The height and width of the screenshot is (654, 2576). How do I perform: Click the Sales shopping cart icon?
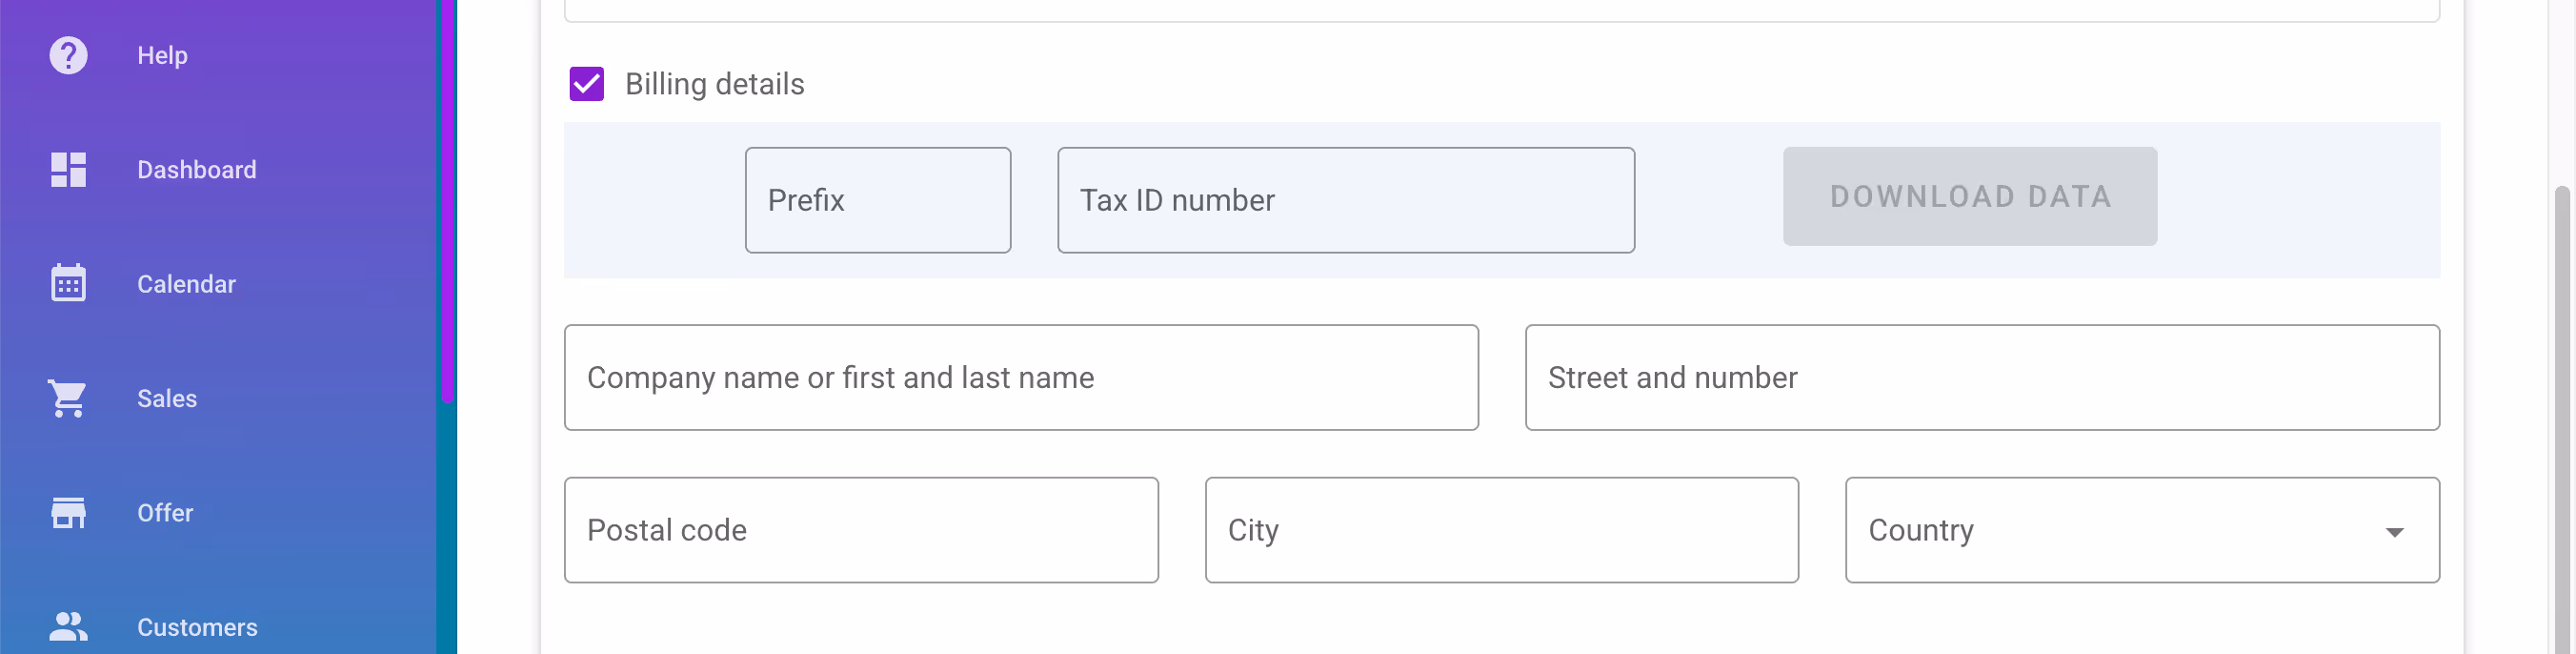(x=67, y=397)
